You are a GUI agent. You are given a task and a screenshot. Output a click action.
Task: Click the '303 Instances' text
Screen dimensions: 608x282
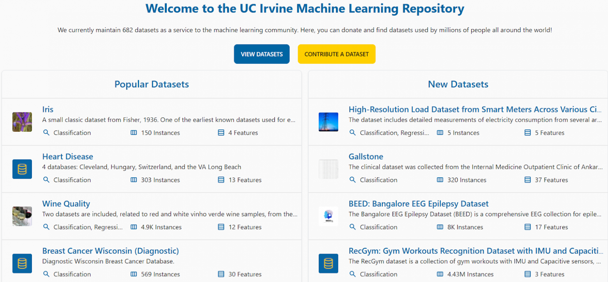(161, 180)
